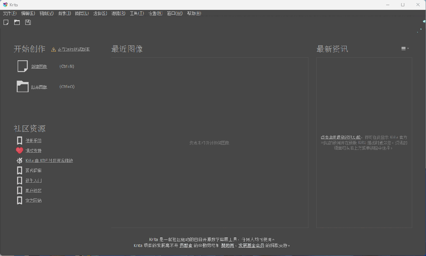Viewport: 426px width, 256px height.
Task: Click the Krita logo in title bar
Action: click(5, 5)
